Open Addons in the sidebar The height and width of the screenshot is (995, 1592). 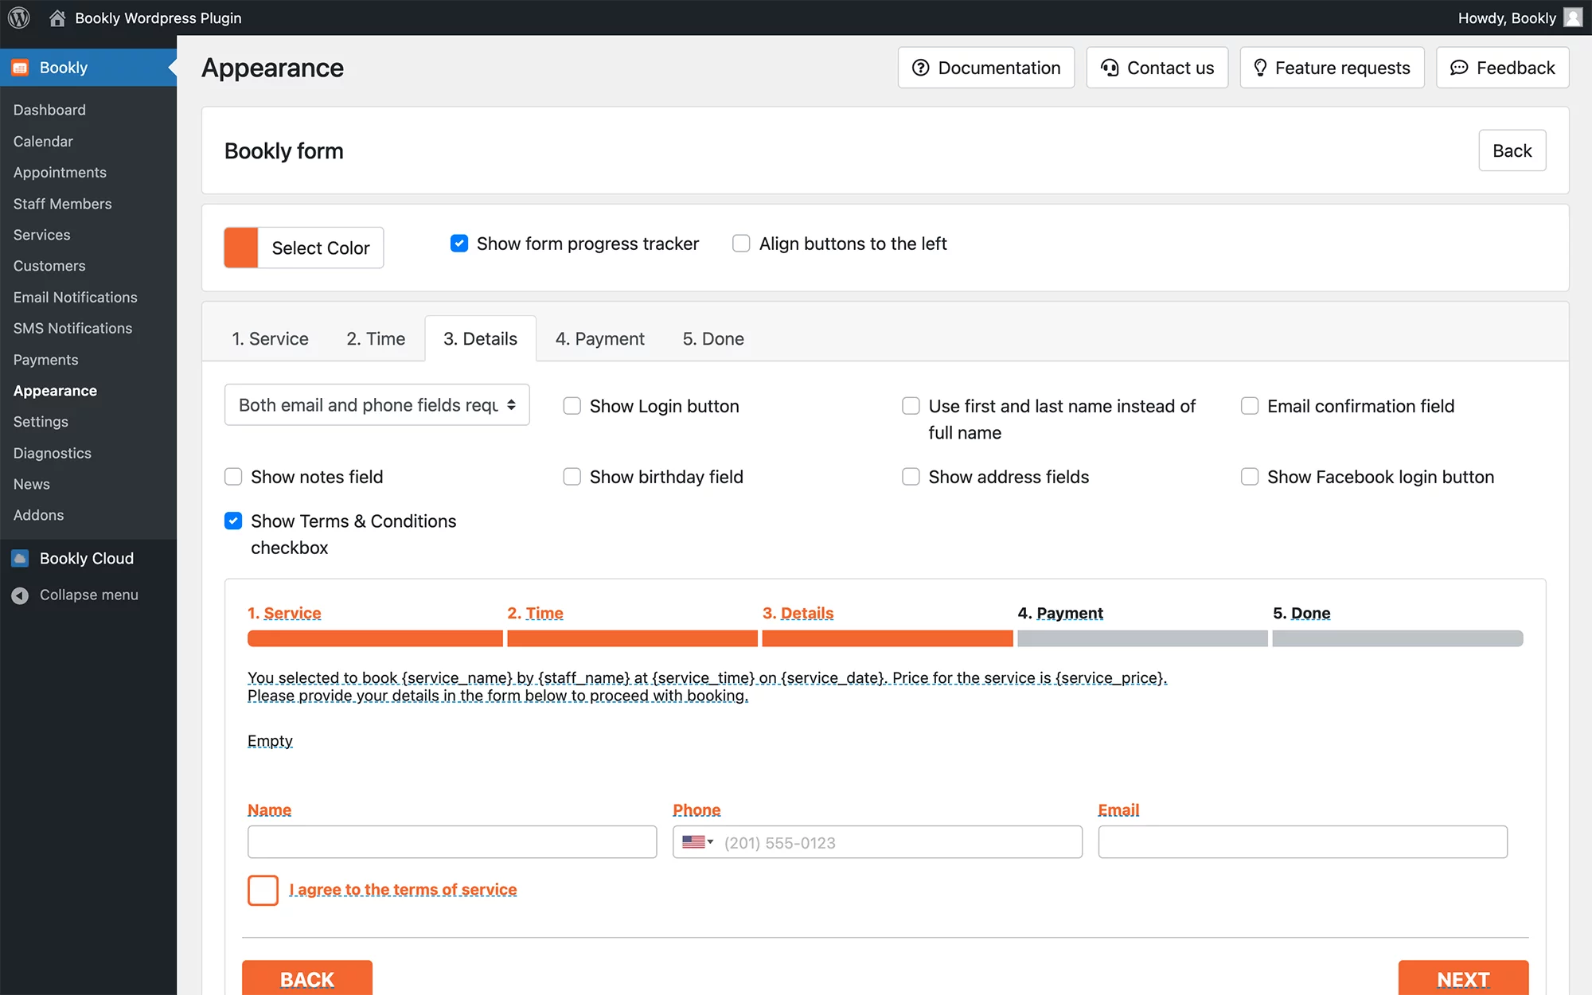38,515
